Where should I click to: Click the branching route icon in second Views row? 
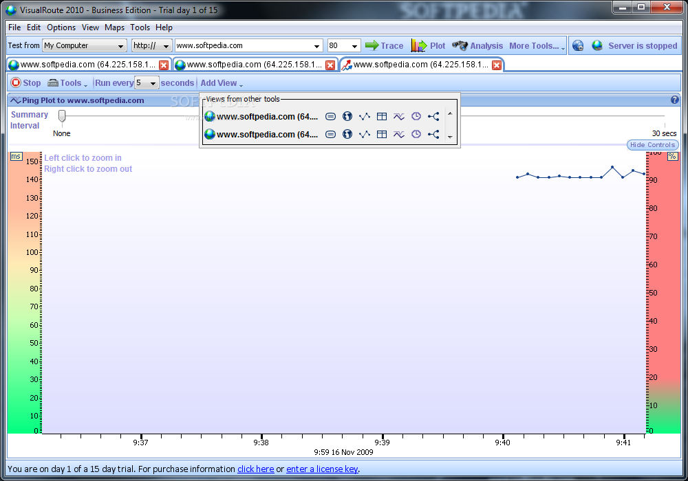(x=433, y=135)
